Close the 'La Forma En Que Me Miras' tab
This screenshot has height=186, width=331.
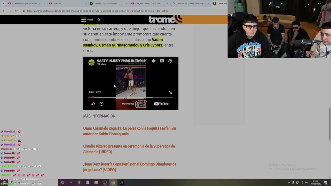tap(44, 4)
